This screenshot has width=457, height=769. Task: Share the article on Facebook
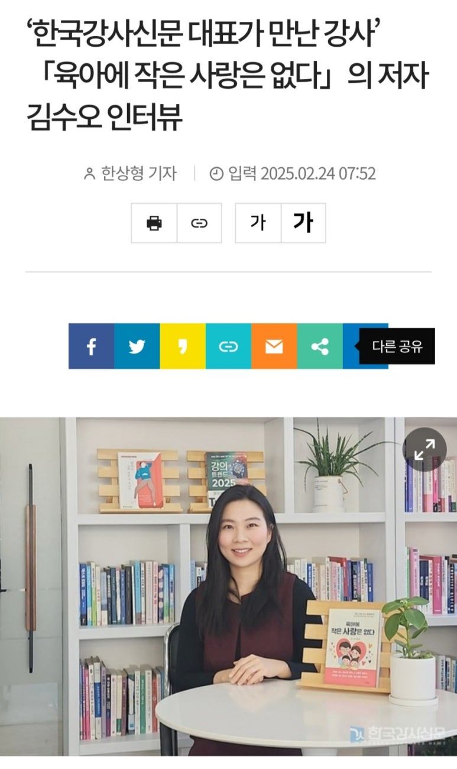(x=91, y=346)
